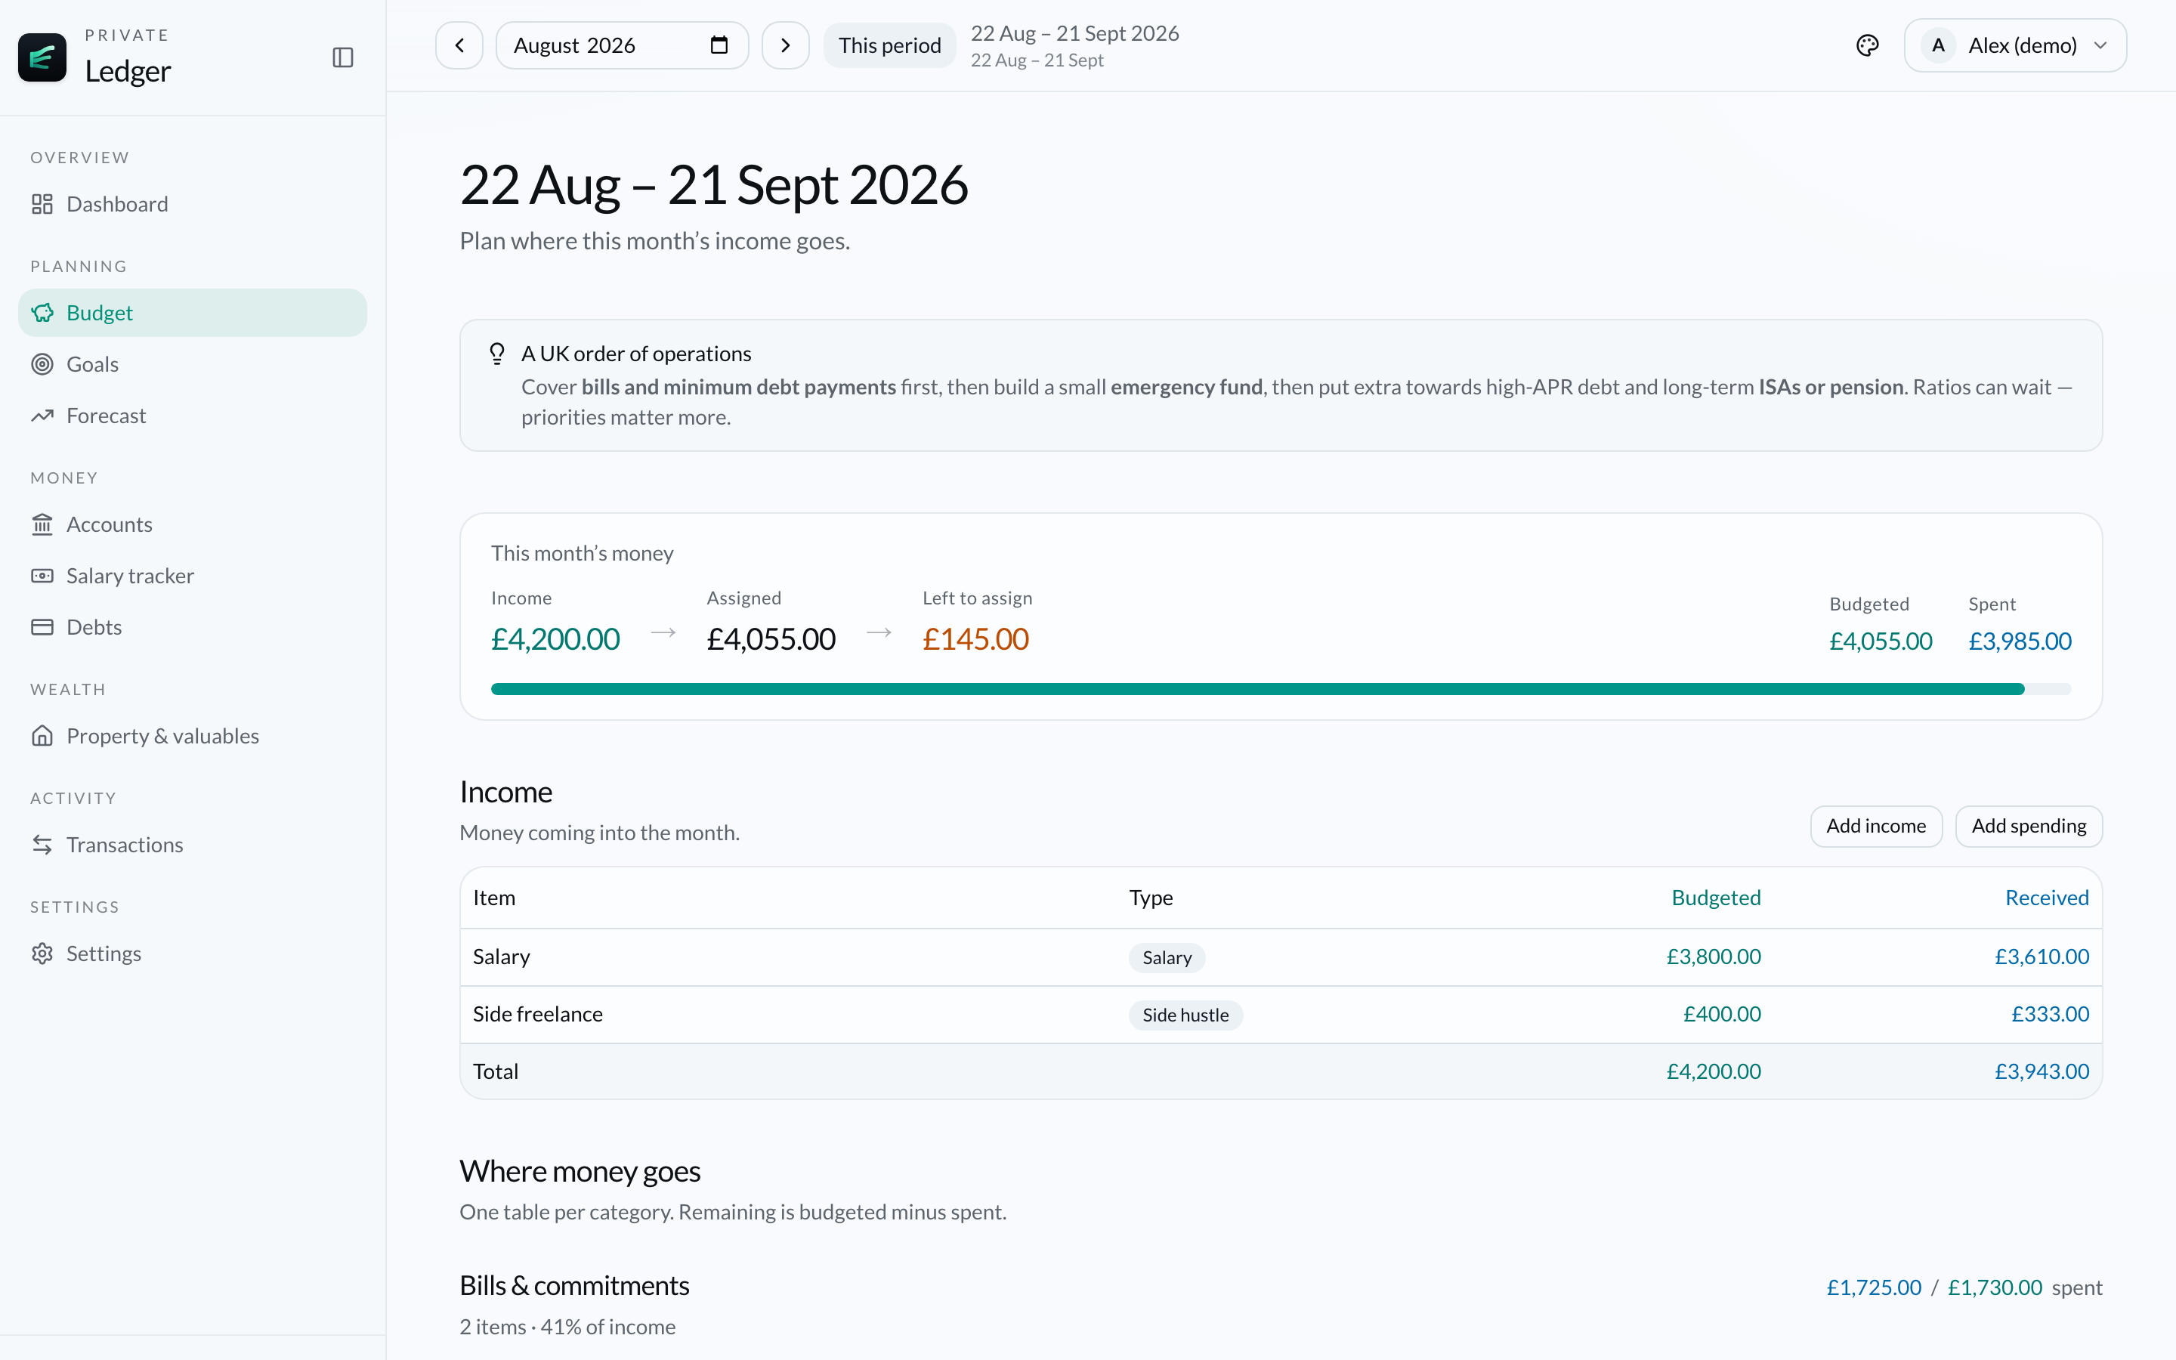Click the This period button

[x=889, y=45]
